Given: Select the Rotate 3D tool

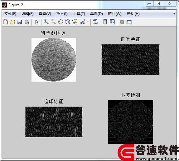Looking at the screenshot, I should coord(68,22).
